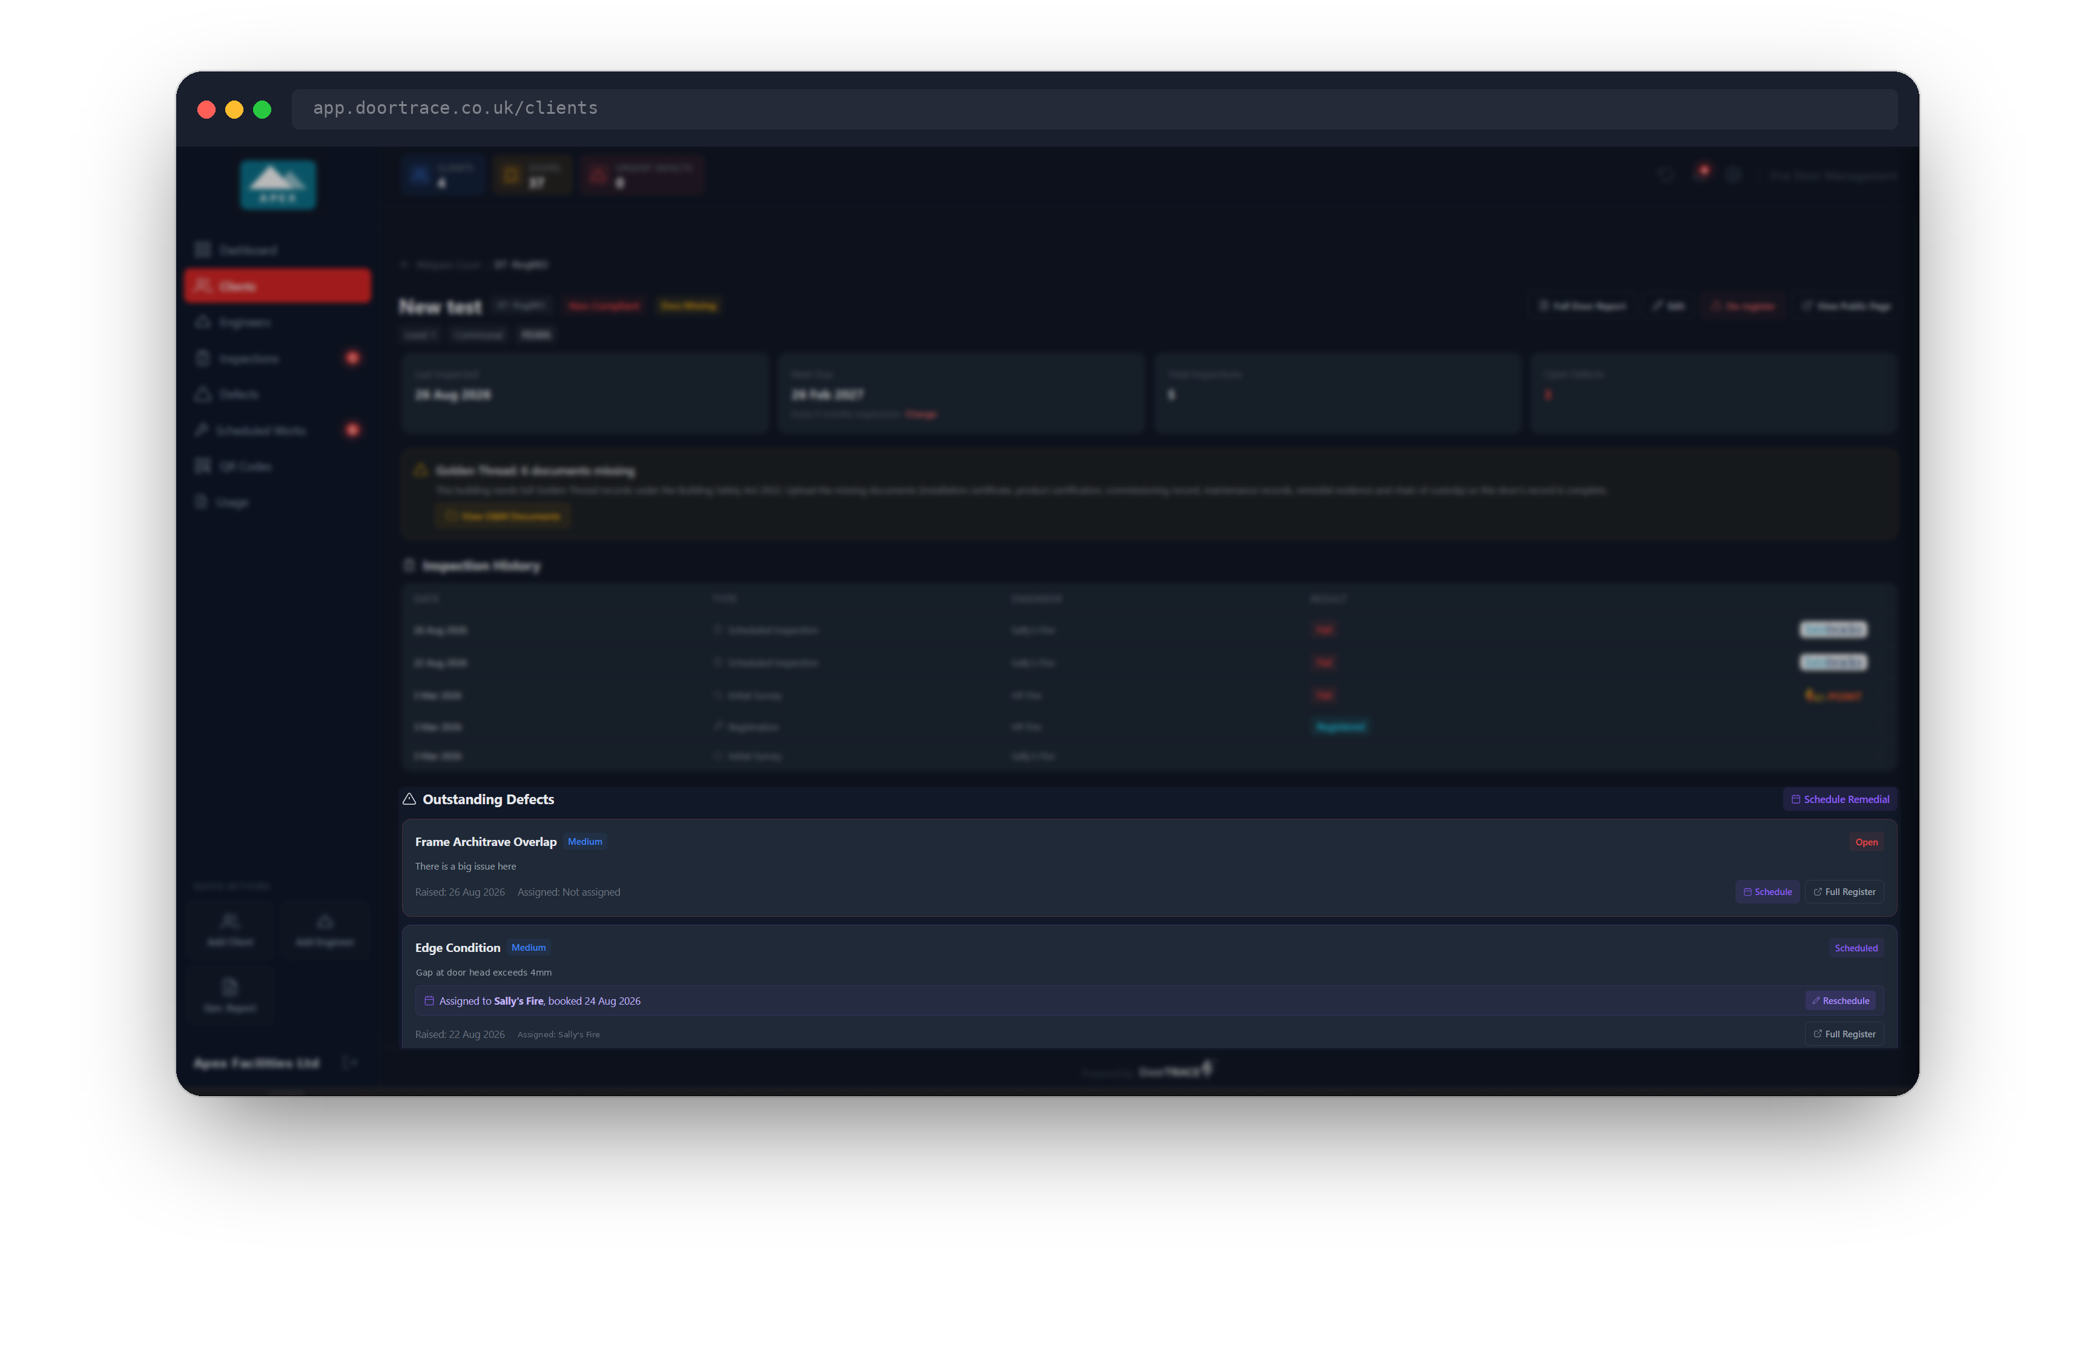2095x1348 pixels.
Task: Click the yellow macOS minimize button
Action: [234, 110]
